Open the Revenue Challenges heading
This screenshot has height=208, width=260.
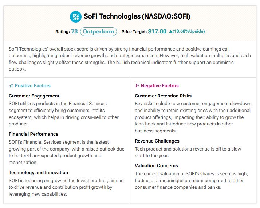tap(157, 141)
